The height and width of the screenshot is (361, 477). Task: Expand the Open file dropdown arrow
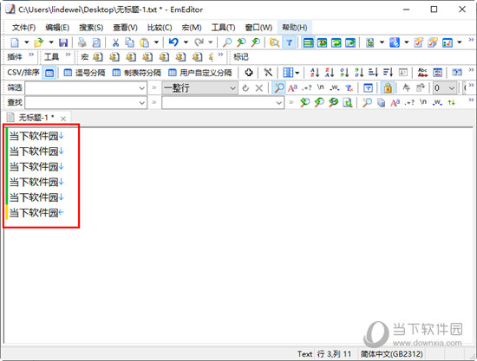coord(51,42)
